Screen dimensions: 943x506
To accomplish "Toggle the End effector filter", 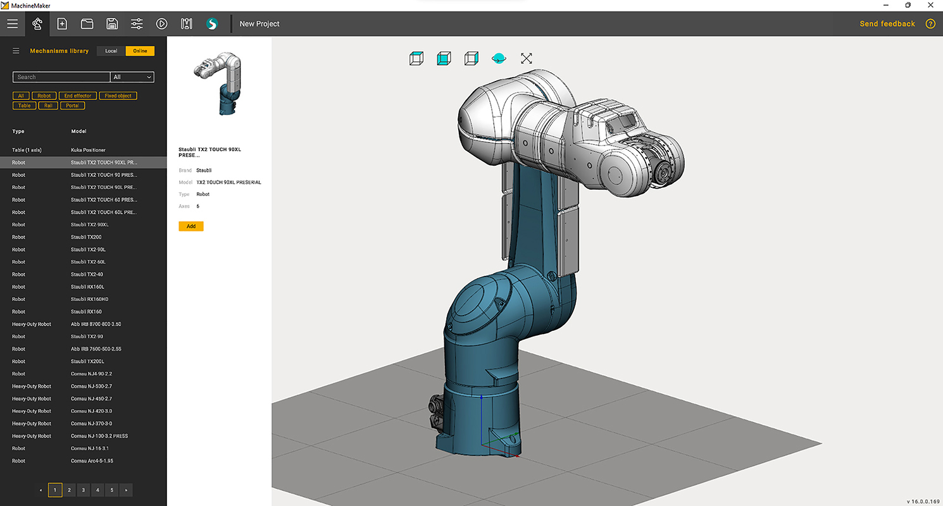I will click(77, 96).
